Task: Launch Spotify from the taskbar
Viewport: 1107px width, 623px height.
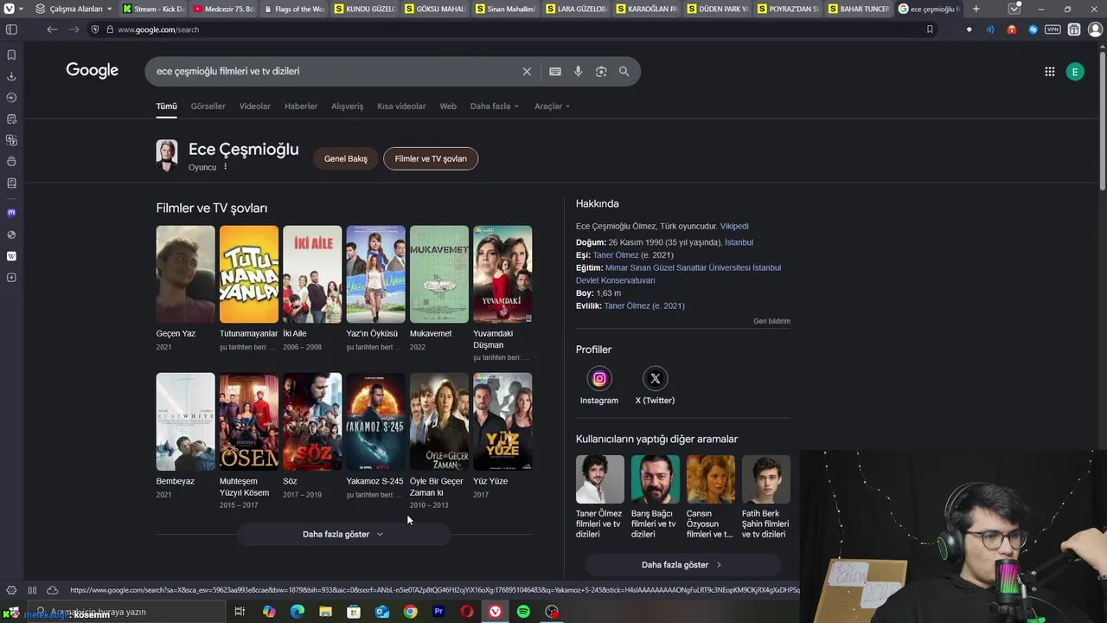Action: [523, 612]
